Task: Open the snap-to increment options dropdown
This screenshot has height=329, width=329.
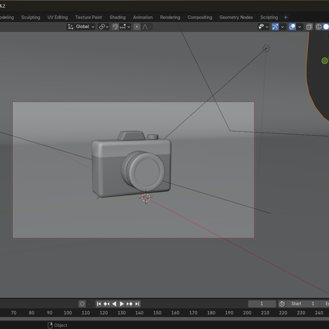Action: click(125, 27)
